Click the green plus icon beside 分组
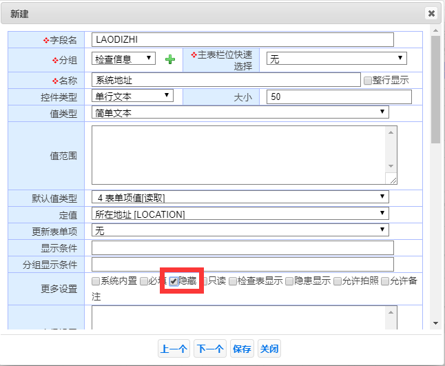Viewport: 445px width, 366px height. pos(170,60)
